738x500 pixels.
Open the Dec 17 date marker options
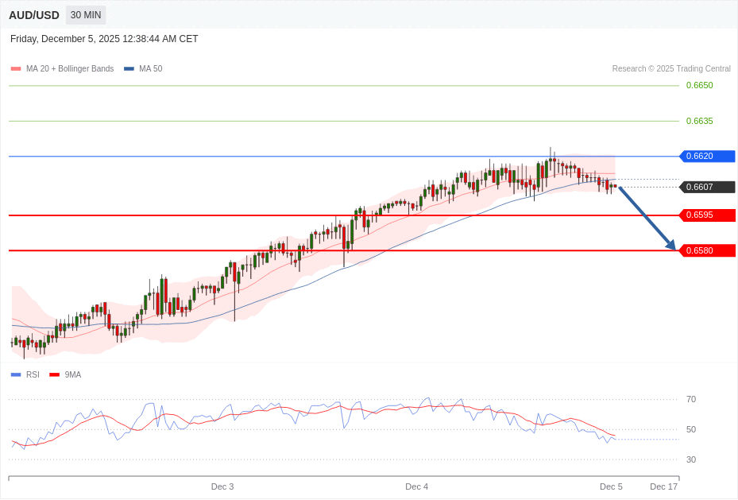tap(663, 486)
